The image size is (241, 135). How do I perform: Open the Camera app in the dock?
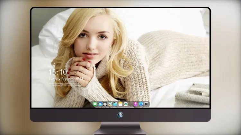[146, 104]
